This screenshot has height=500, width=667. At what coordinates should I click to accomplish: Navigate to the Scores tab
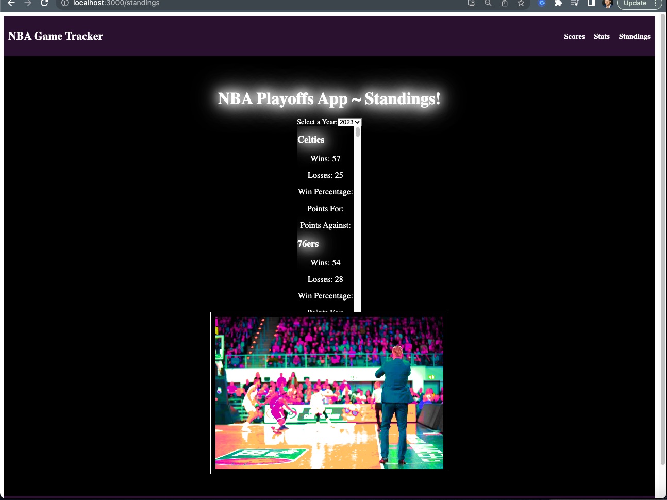tap(574, 36)
